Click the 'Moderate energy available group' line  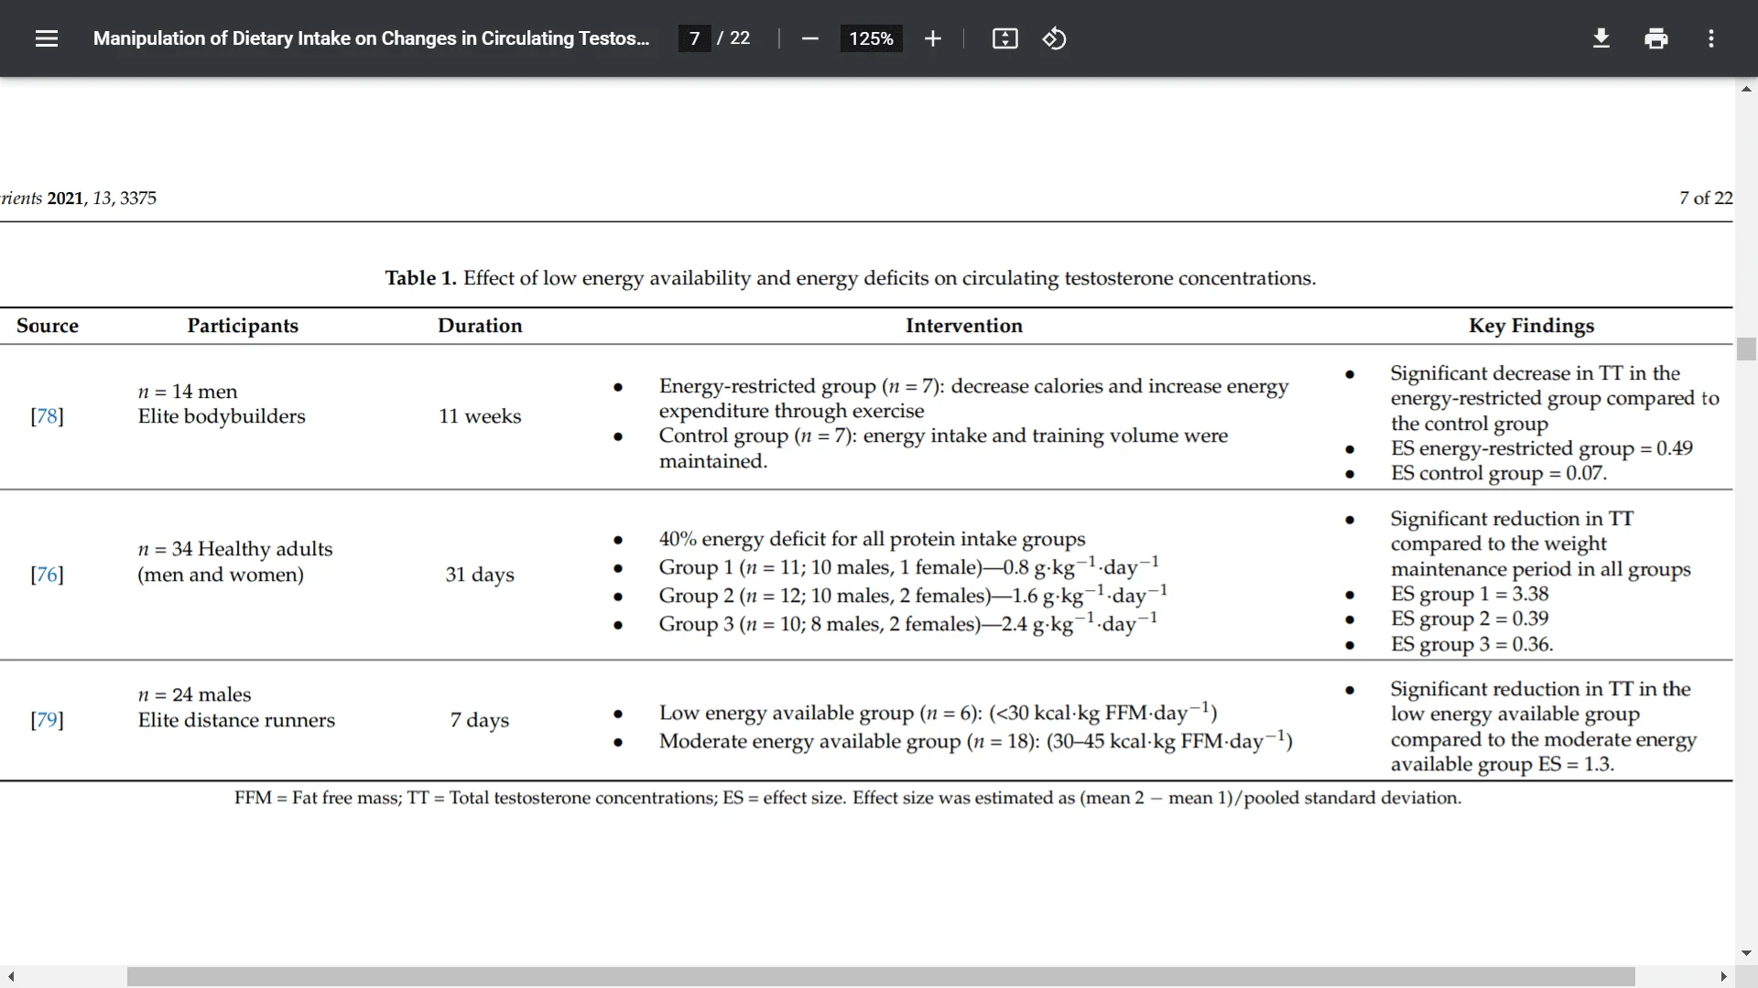pyautogui.click(x=975, y=740)
